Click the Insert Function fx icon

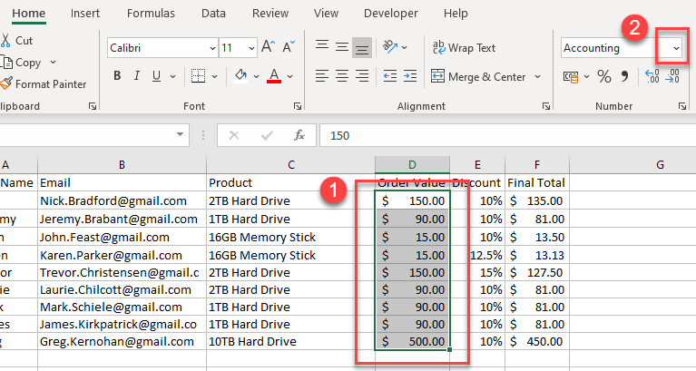[x=299, y=135]
